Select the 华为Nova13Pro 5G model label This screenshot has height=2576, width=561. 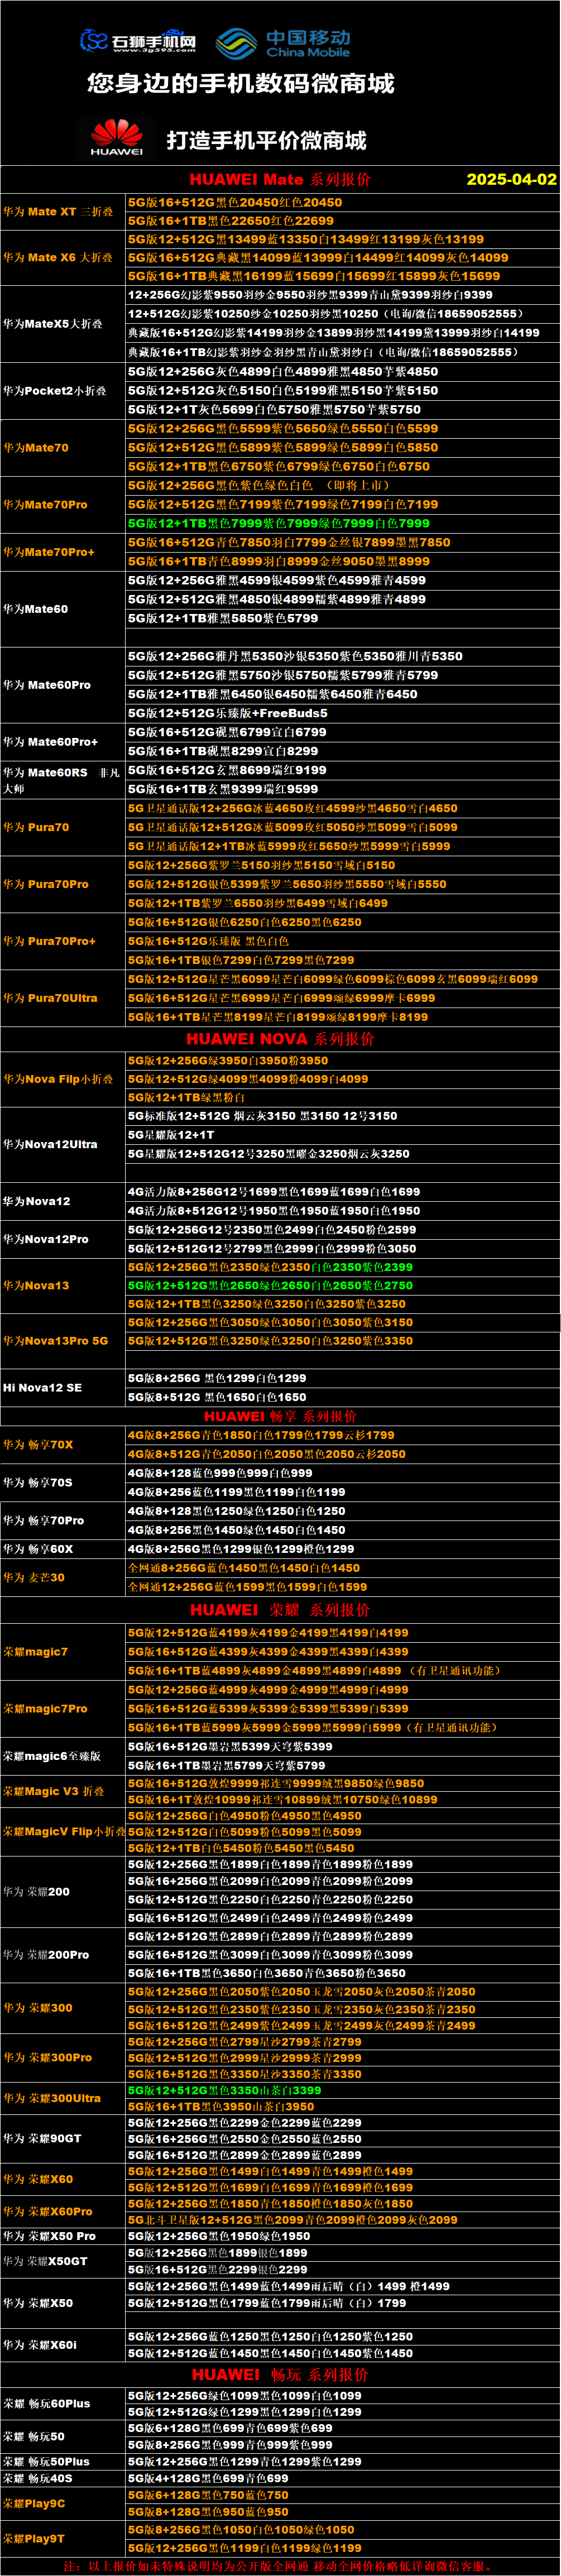pos(55,1341)
